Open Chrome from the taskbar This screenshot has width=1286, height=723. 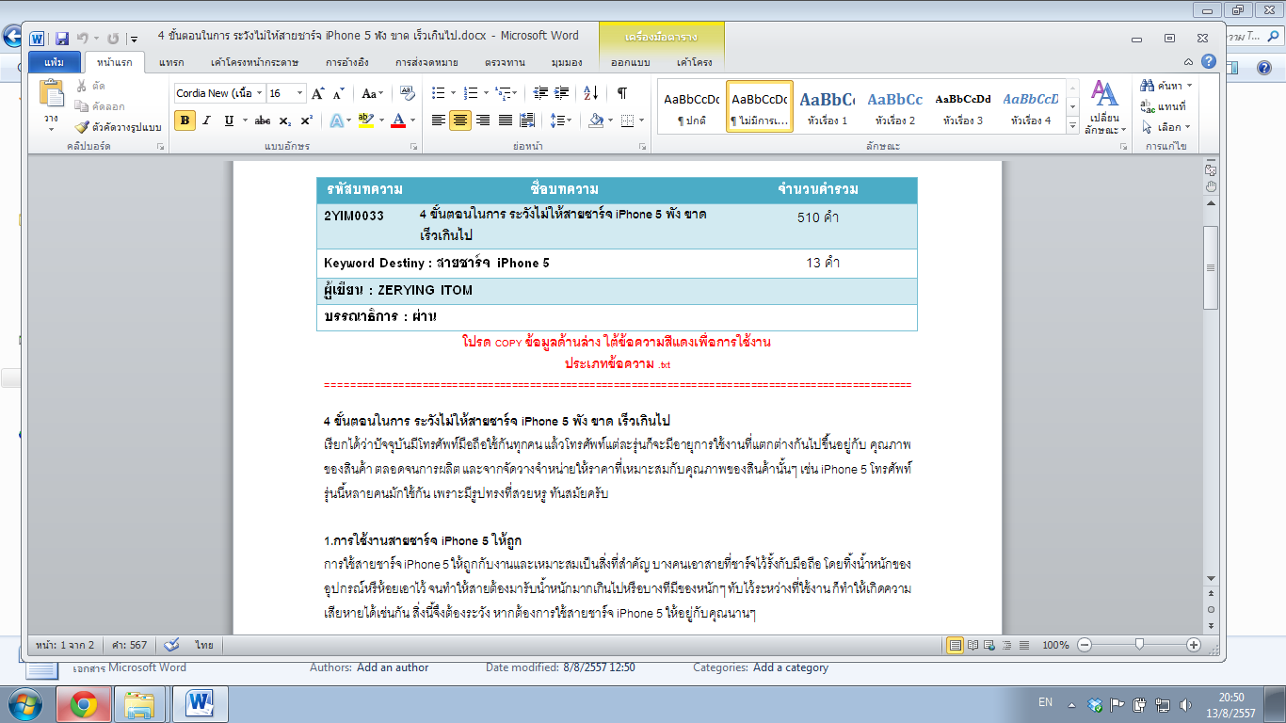click(83, 703)
